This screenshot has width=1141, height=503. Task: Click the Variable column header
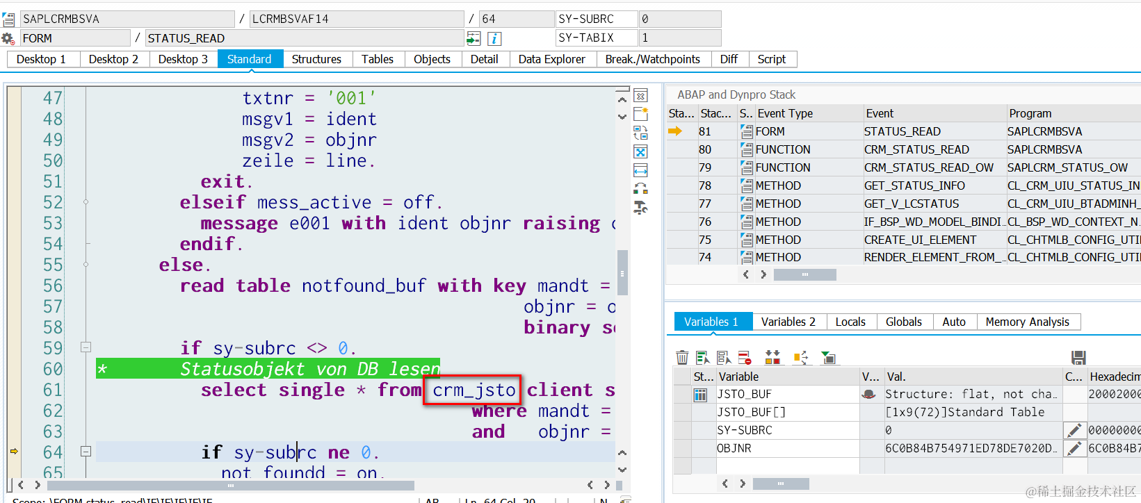[x=788, y=377]
